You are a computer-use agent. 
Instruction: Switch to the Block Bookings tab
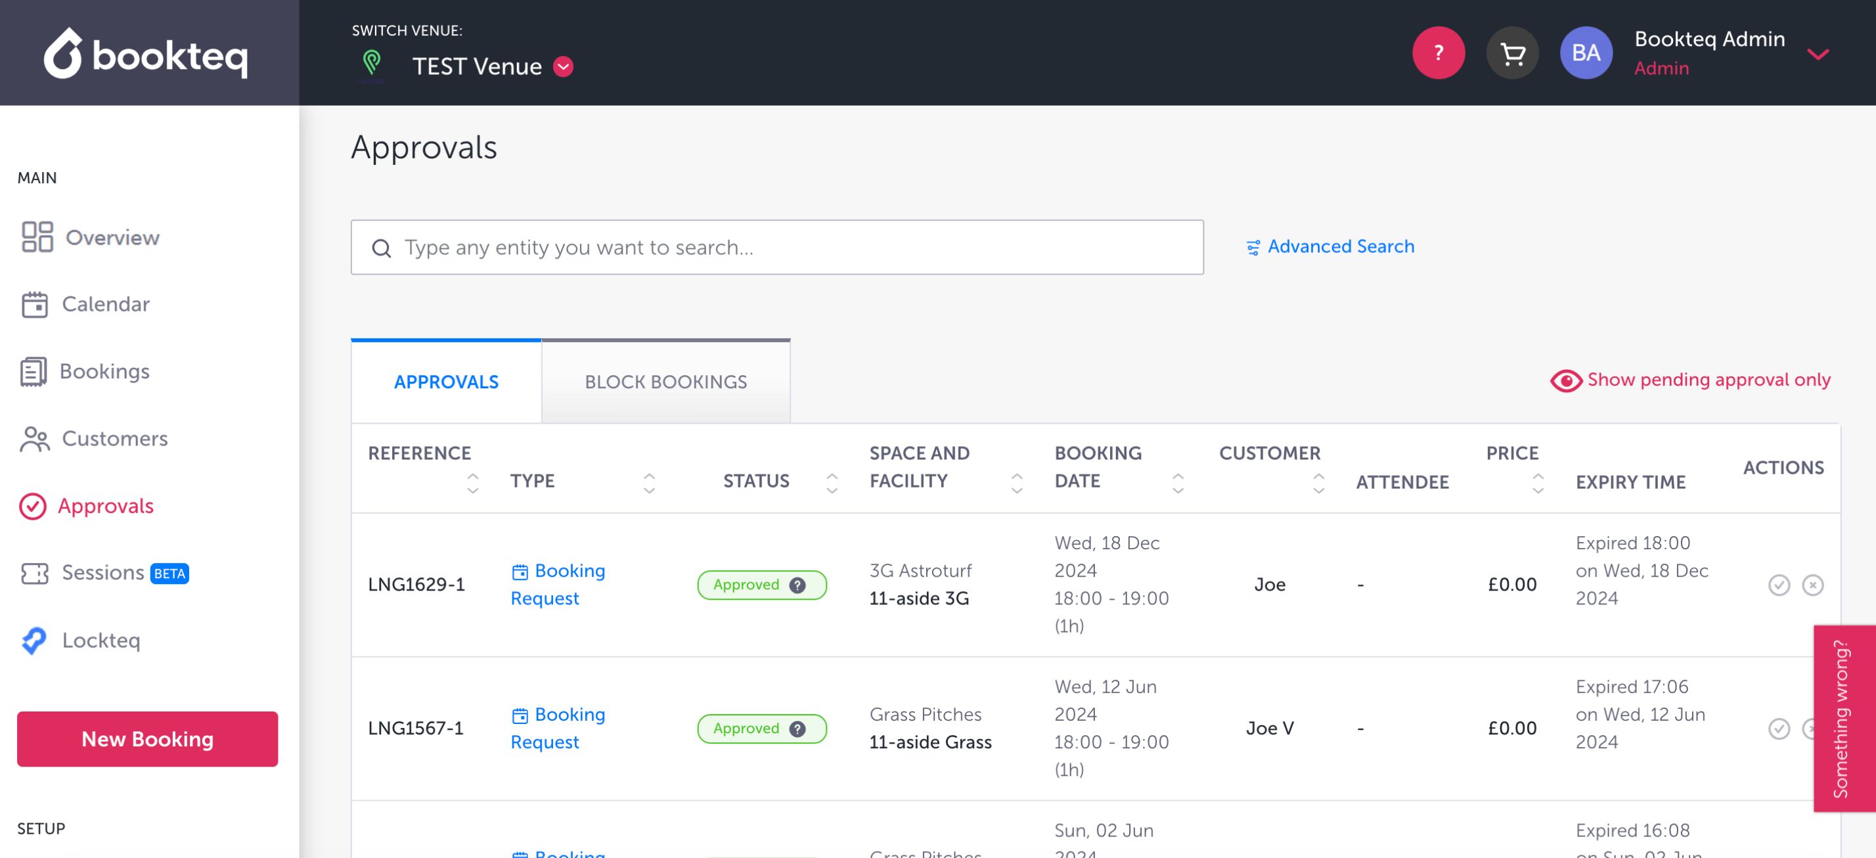pyautogui.click(x=665, y=382)
